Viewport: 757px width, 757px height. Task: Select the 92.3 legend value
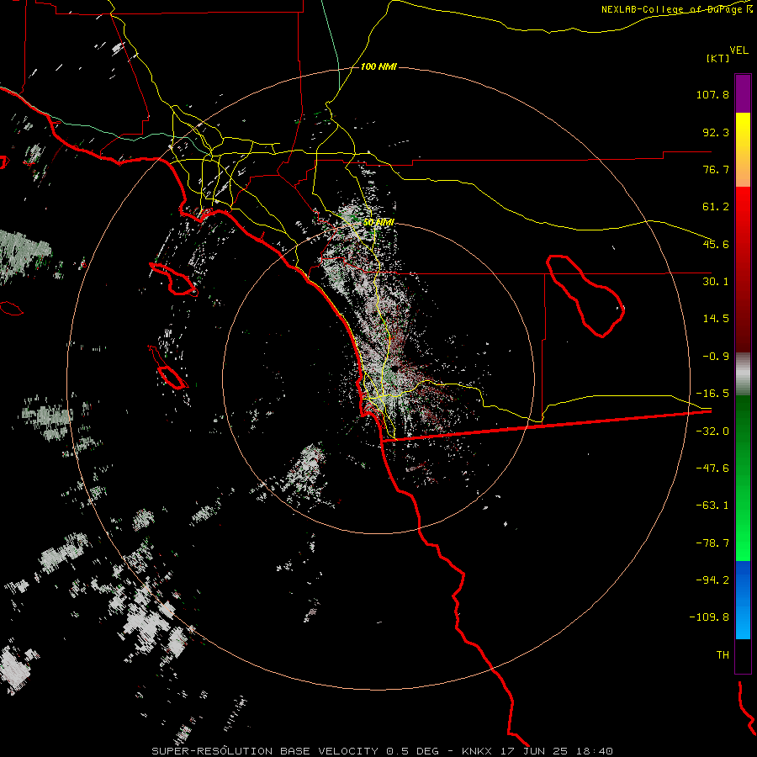(716, 132)
